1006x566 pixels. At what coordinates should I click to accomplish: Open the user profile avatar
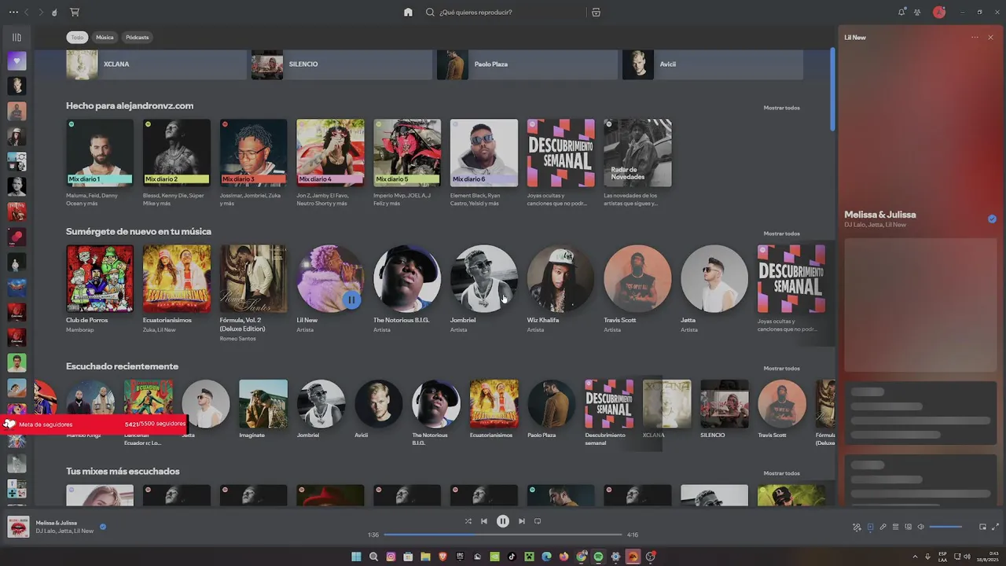[938, 12]
